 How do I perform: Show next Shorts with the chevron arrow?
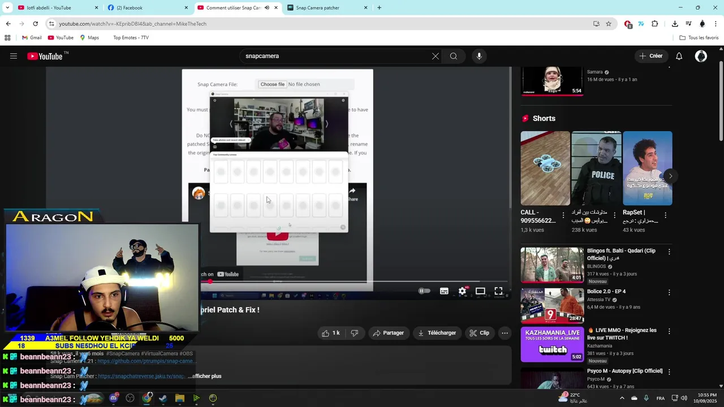pos(670,176)
